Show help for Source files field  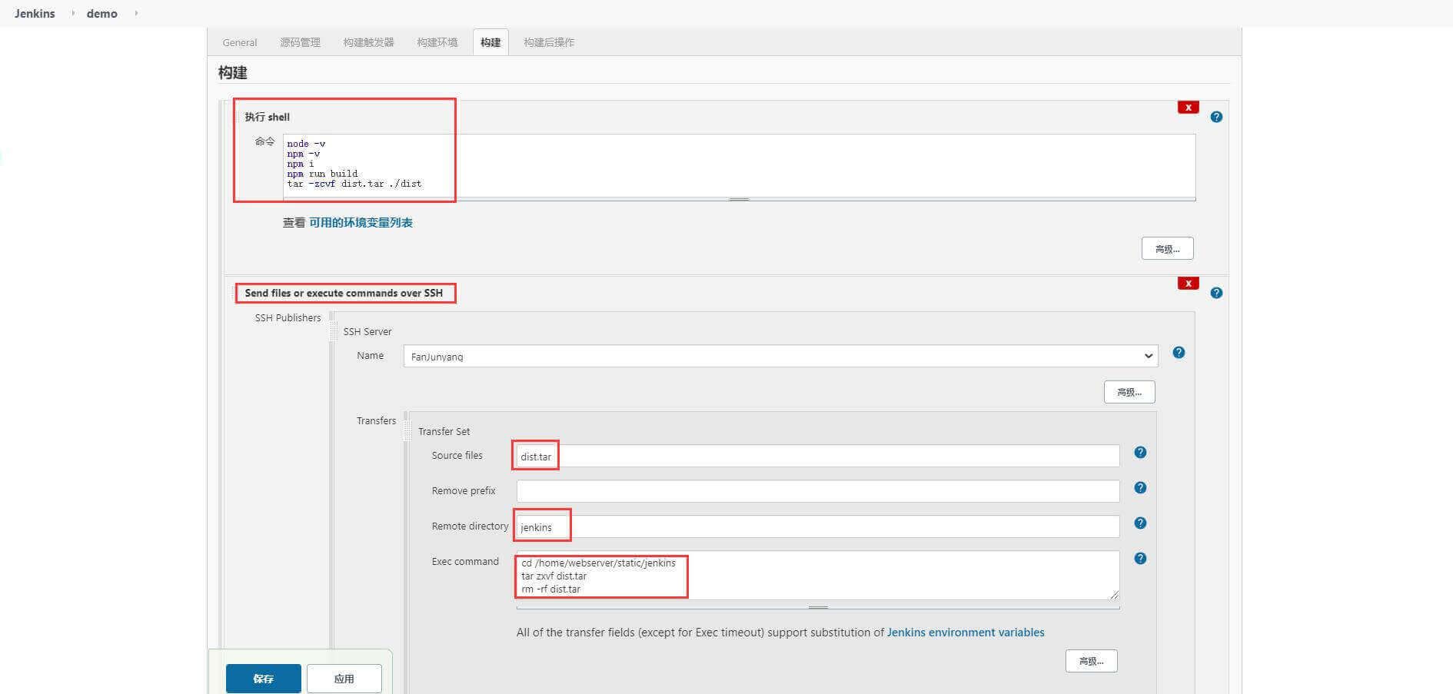point(1140,453)
